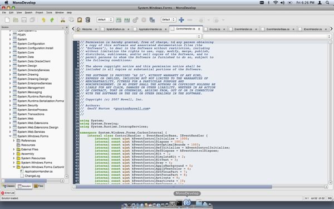The height and width of the screenshot is (209, 334).
Task: Click the gears run icon in toolbar
Action: pos(135,20)
